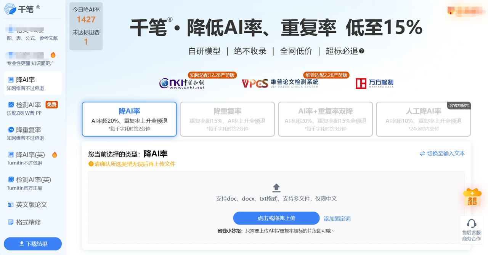Click the 检测AI率 sidebar icon

coord(11,105)
